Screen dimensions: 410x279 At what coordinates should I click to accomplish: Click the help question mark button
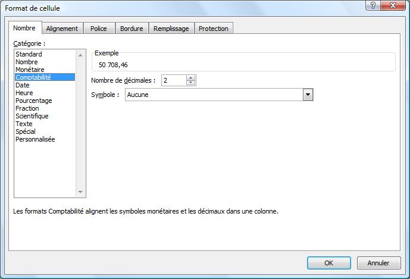click(x=372, y=6)
